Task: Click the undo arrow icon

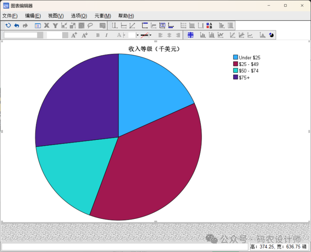Action: click(17, 26)
